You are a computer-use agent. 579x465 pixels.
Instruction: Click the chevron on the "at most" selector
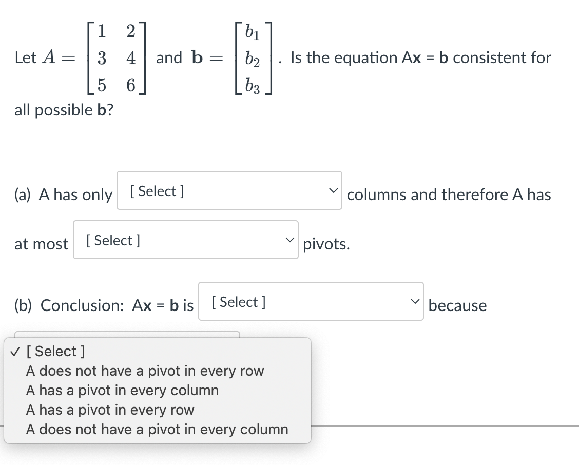tap(290, 239)
